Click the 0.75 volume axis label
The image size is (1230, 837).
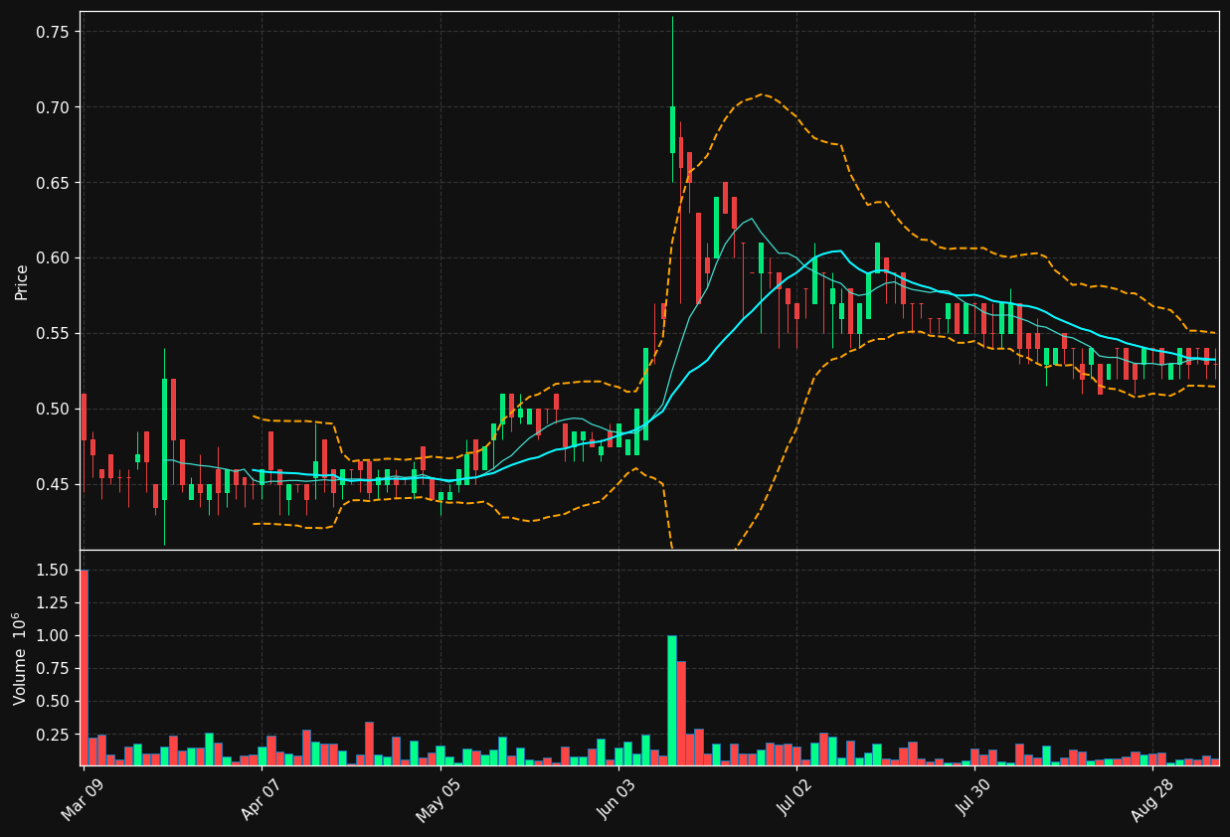[x=53, y=669]
